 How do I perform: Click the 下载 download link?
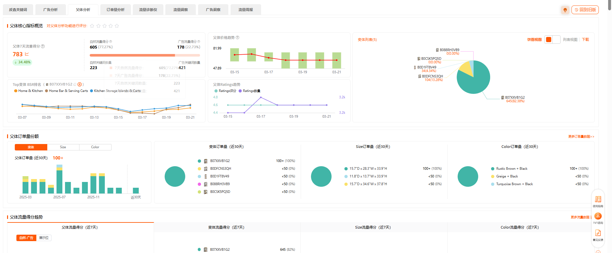coord(585,40)
